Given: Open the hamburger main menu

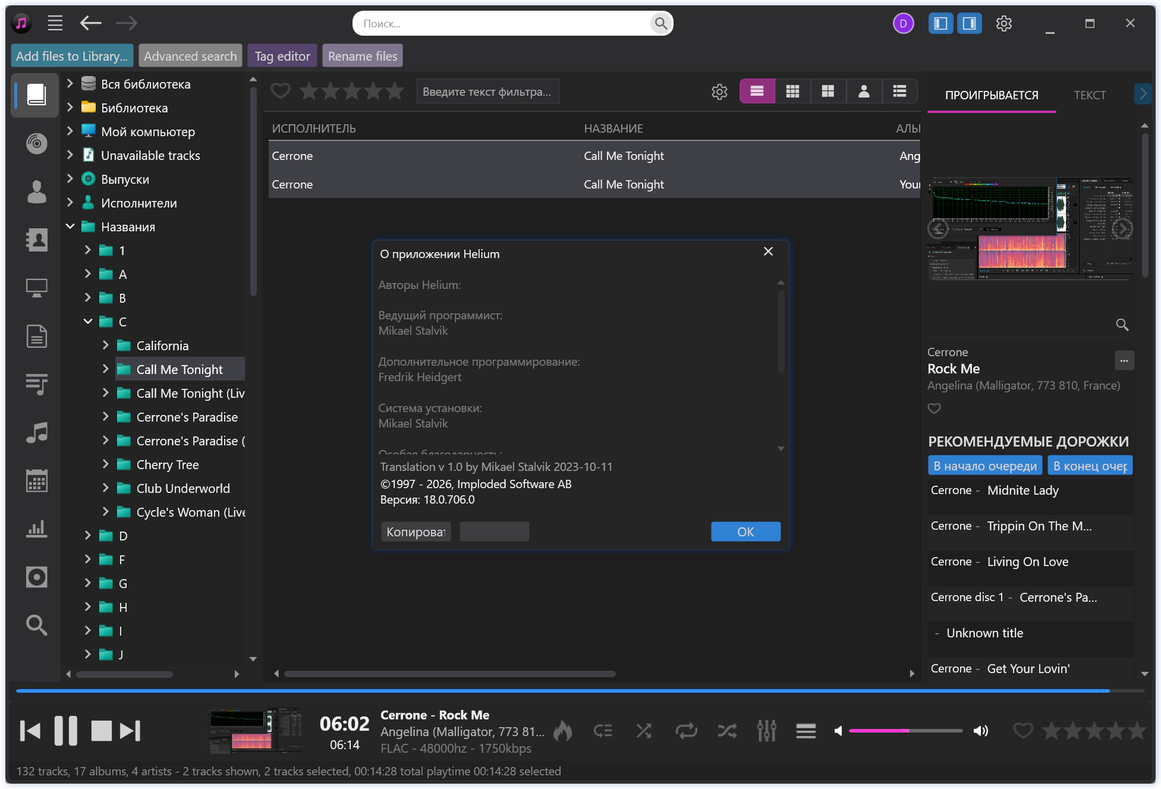Looking at the screenshot, I should tap(55, 24).
